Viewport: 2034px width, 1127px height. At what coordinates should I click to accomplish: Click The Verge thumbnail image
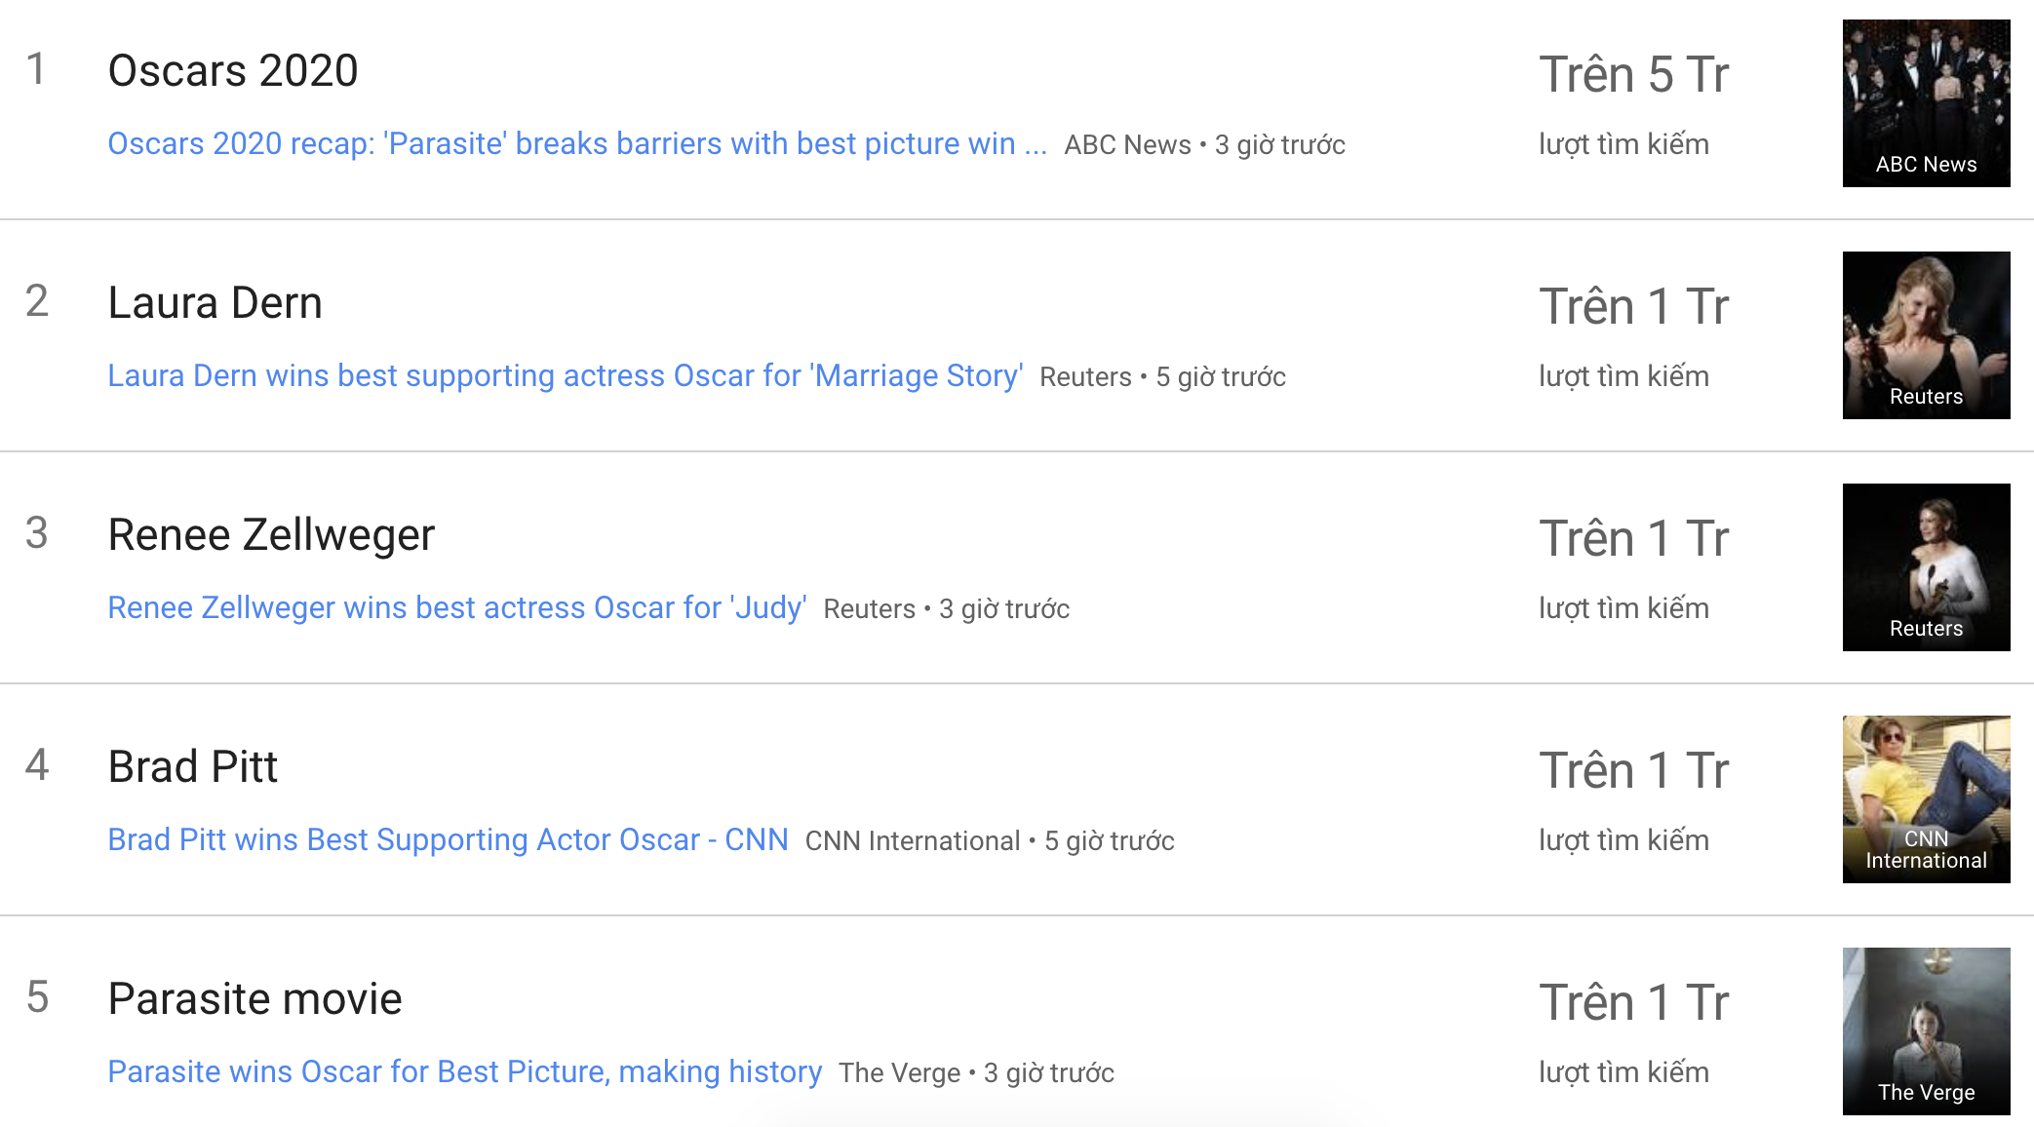(1926, 1031)
